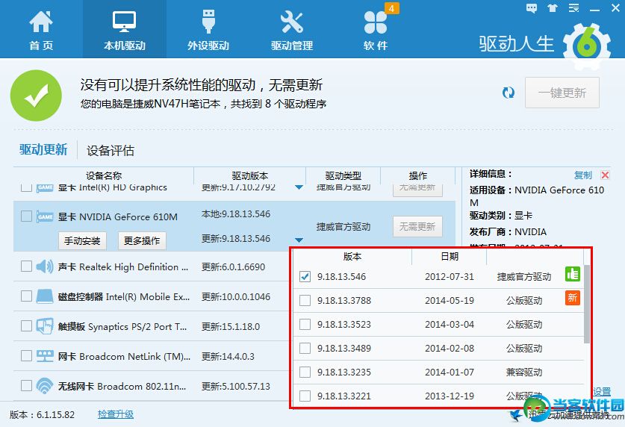The image size is (625, 427).
Task: Select the 驱动更新 sub-tab
Action: (x=43, y=150)
